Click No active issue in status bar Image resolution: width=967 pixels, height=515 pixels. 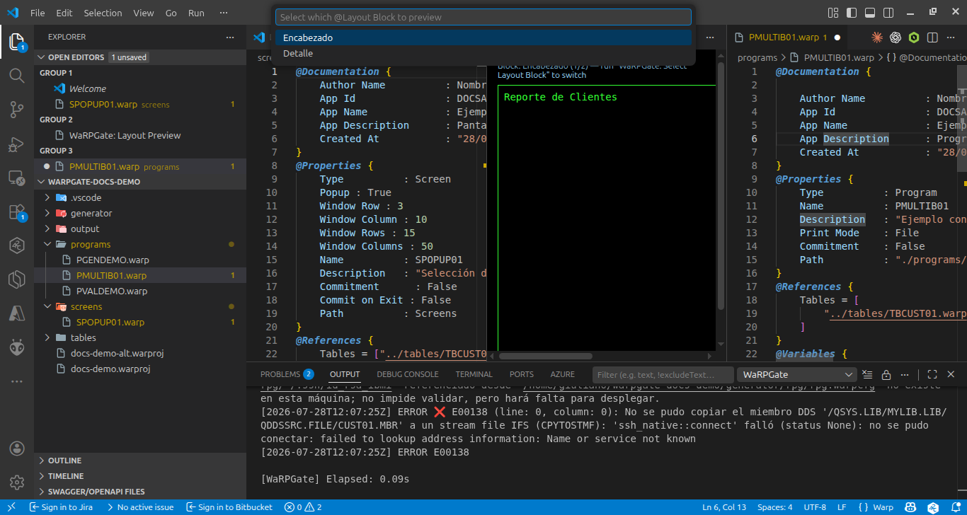(139, 507)
